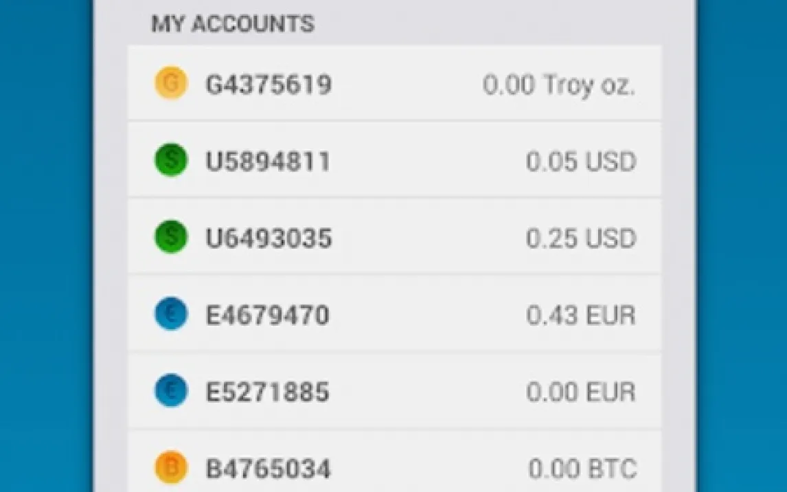The height and width of the screenshot is (492, 787).
Task: Click the green dollar icon beside U6493035
Action: 170,238
